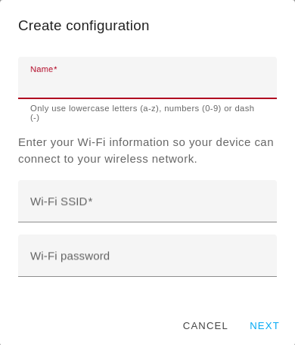The image size is (295, 345).
Task: Click the Create configuration dialog title
Action: (x=84, y=26)
